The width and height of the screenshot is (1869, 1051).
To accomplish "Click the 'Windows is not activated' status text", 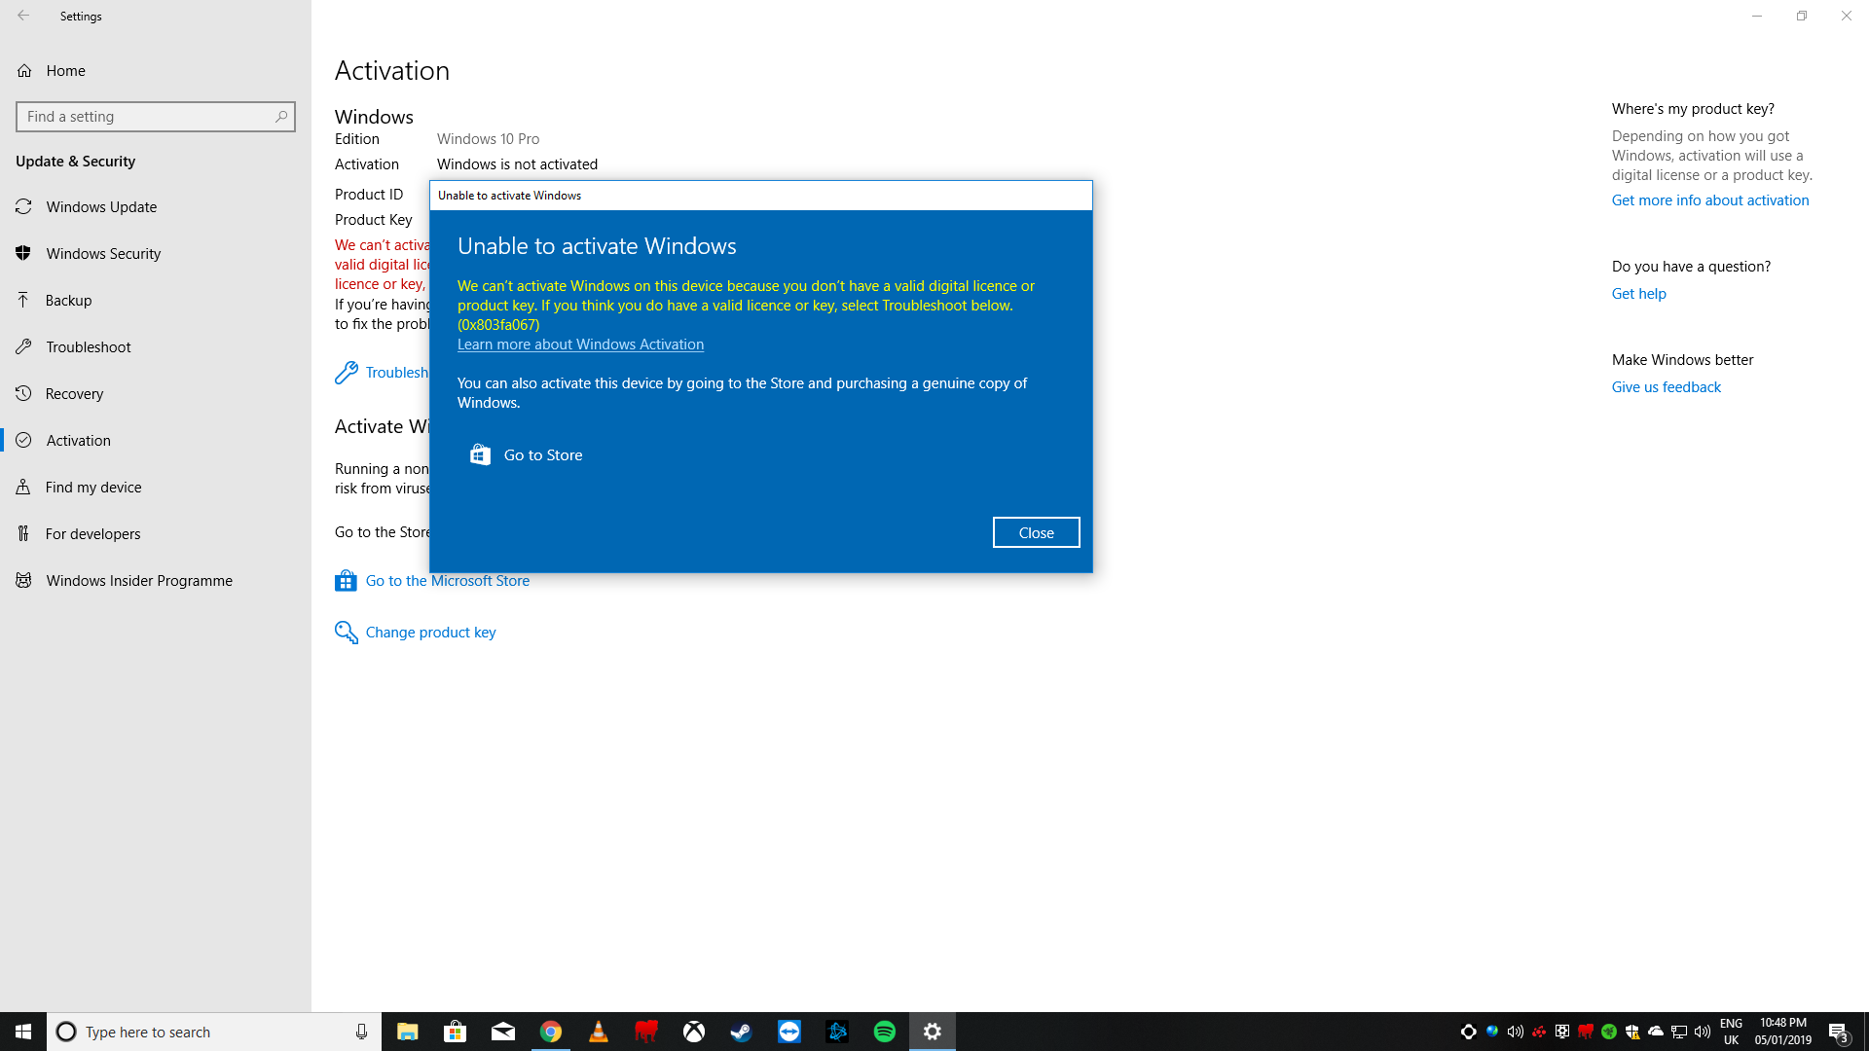I will 517,164.
